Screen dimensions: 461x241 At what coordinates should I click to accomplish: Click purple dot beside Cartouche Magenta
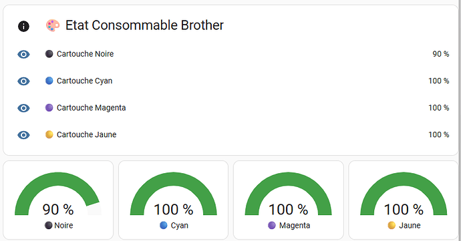coord(49,107)
